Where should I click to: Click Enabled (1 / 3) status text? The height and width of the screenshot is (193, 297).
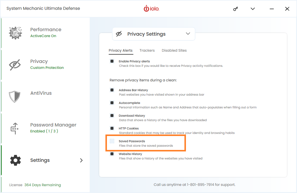click(x=44, y=131)
